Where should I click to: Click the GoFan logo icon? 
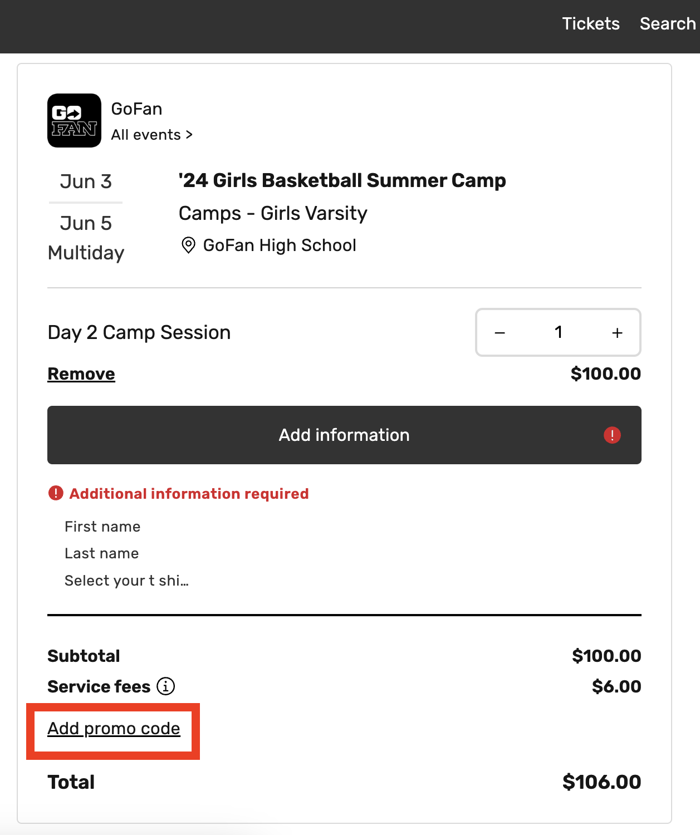click(x=74, y=120)
